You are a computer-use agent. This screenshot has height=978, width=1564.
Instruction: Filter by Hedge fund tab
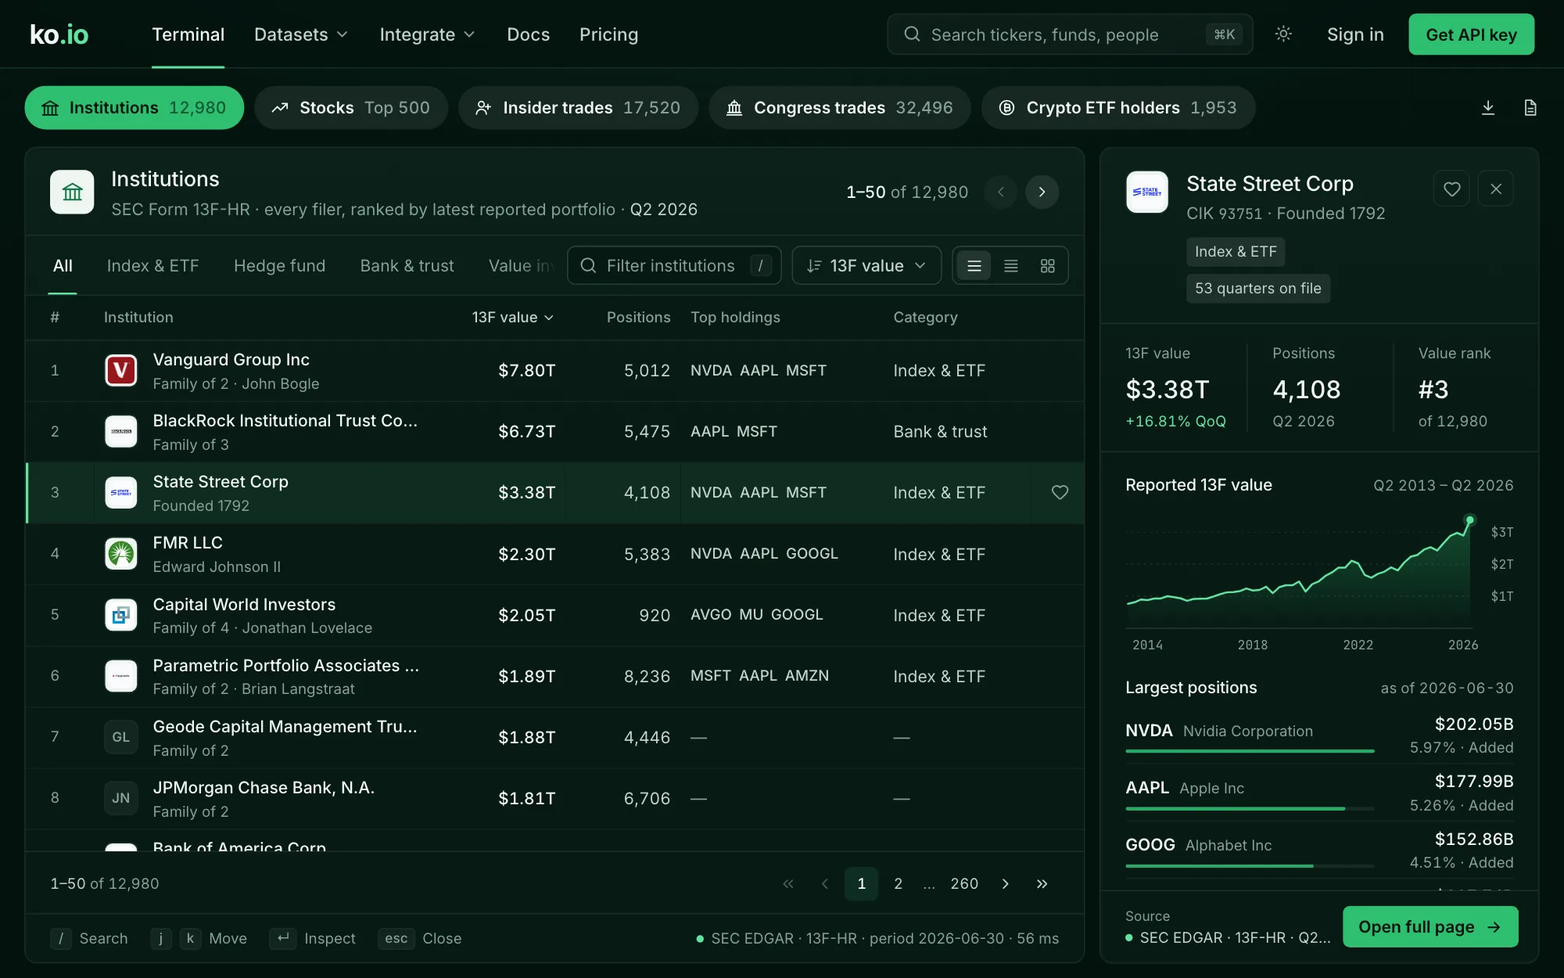pyautogui.click(x=279, y=266)
